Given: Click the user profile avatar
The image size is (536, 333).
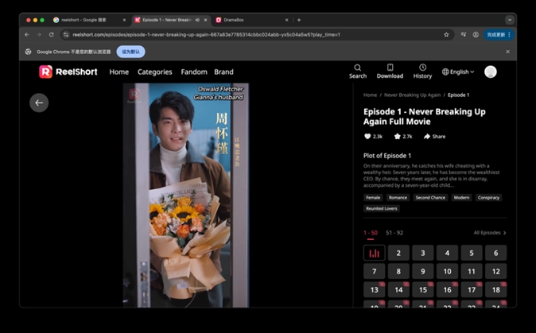Looking at the screenshot, I should (491, 72).
